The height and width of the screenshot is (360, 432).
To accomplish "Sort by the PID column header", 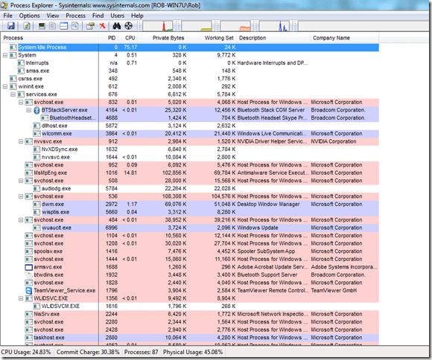I will click(109, 38).
